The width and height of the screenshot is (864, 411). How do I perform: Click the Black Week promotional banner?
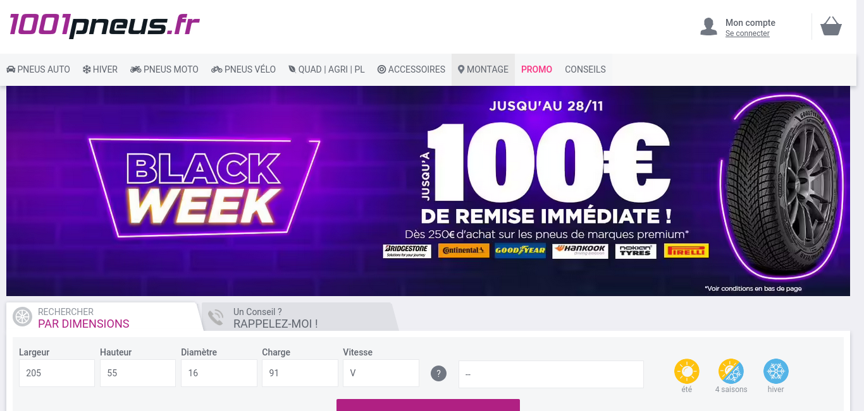click(x=428, y=191)
